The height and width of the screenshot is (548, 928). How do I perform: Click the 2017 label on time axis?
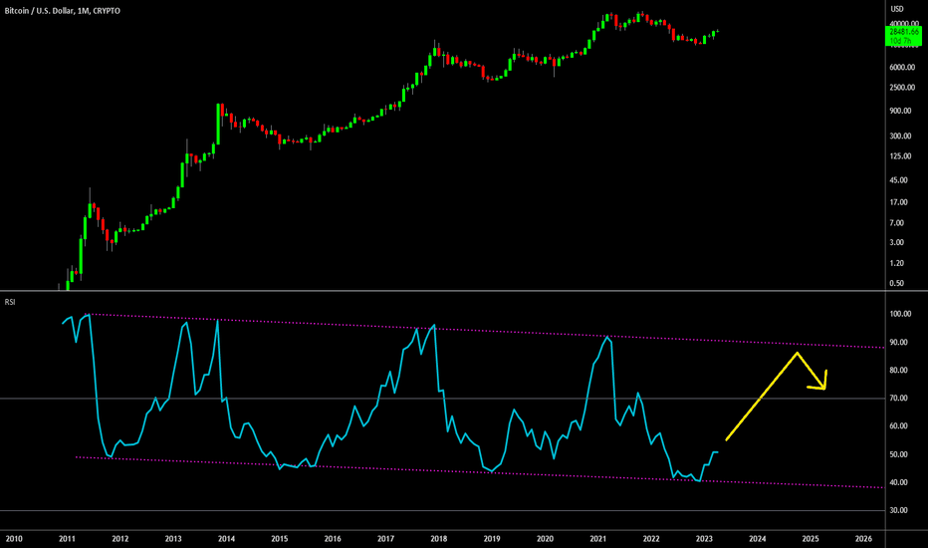pos(386,539)
